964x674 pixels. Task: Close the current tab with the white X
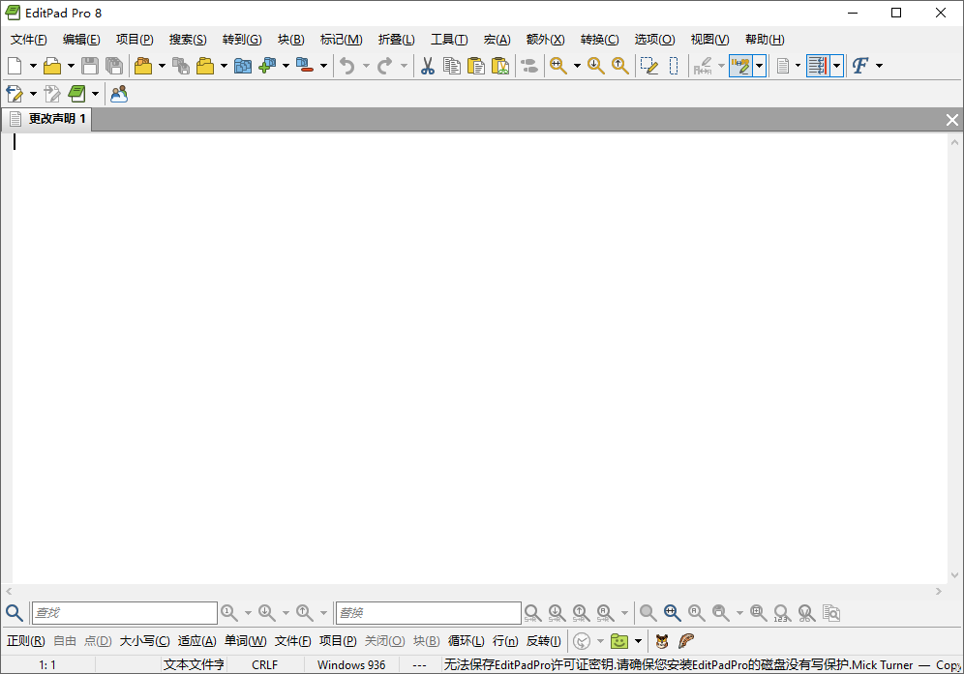click(951, 120)
